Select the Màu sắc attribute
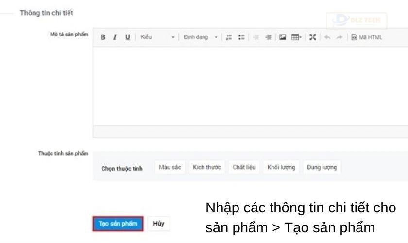 coord(170,167)
